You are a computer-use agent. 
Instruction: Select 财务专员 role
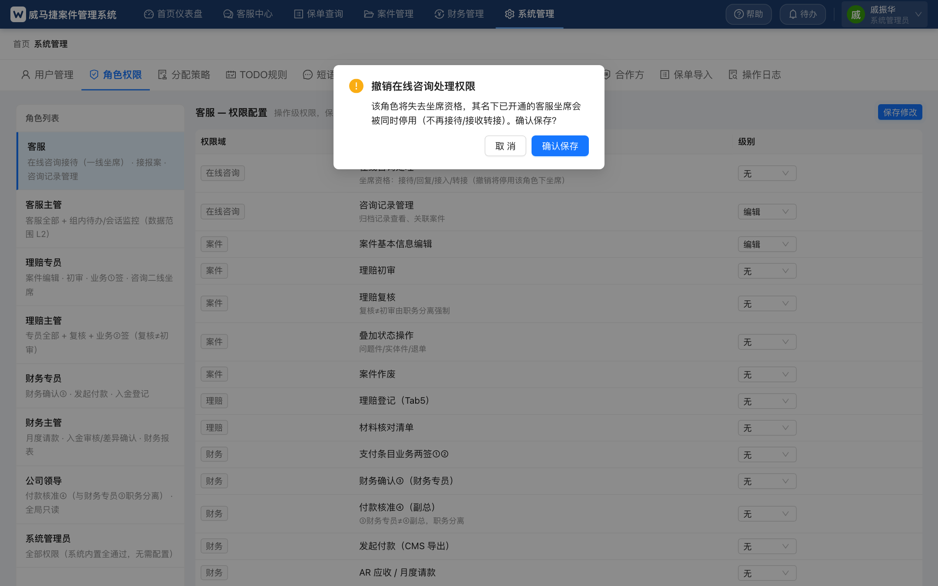pos(100,386)
